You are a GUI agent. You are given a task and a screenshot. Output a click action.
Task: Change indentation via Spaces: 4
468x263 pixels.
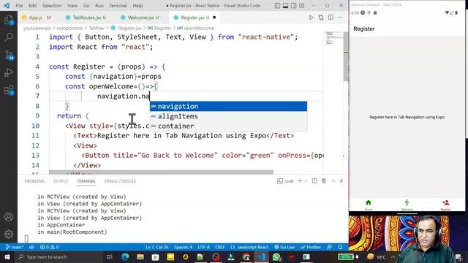click(x=183, y=247)
